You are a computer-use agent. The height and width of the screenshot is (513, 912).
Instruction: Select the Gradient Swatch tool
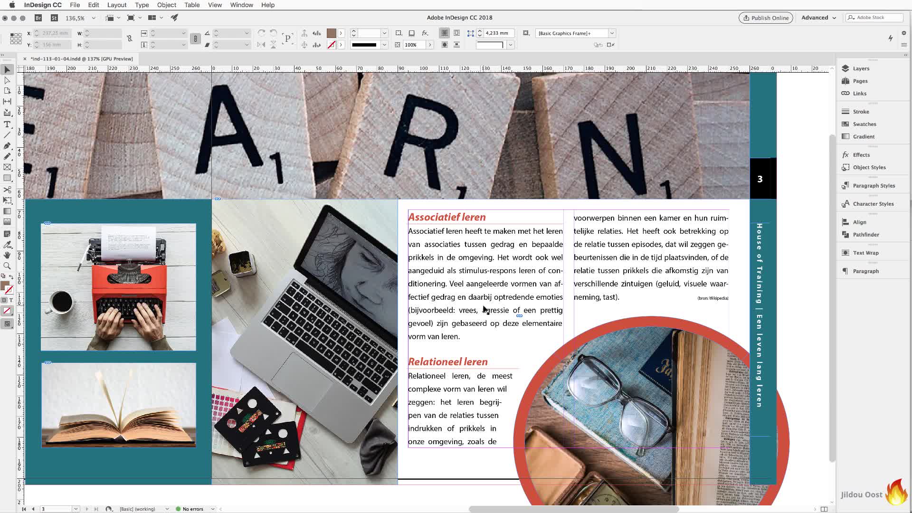point(7,211)
